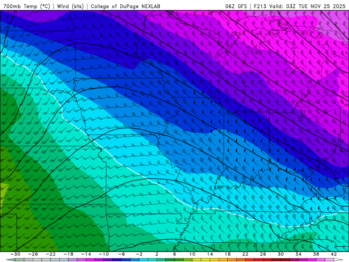
Task: Click the -2 value on the temperature scale
Action: [x=139, y=254]
